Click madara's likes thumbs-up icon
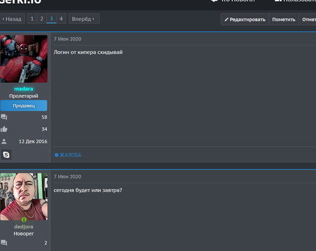This screenshot has height=251, width=316. pyautogui.click(x=4, y=129)
